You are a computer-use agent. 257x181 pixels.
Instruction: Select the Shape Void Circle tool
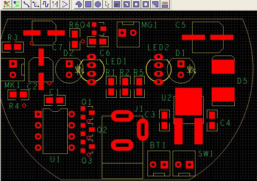[146, 4]
